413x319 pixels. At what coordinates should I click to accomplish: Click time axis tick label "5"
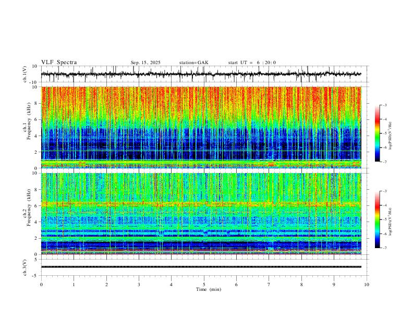point(204,285)
